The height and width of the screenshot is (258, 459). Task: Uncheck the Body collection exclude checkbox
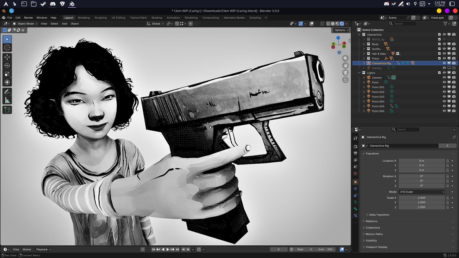pyautogui.click(x=439, y=44)
